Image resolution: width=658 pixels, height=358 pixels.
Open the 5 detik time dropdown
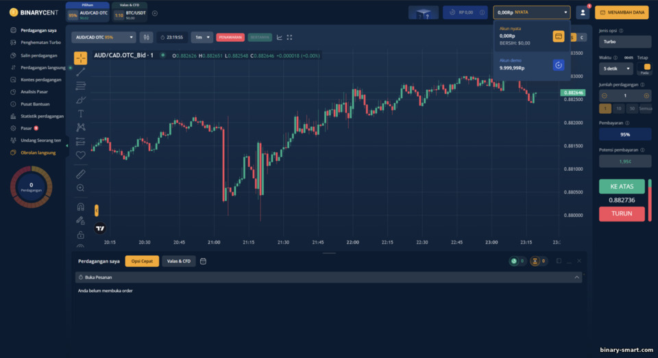coord(616,69)
